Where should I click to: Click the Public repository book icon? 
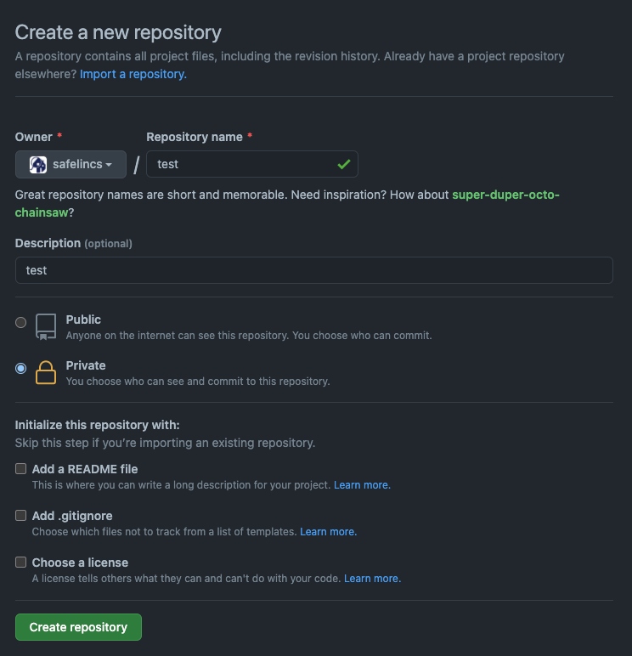coord(46,327)
